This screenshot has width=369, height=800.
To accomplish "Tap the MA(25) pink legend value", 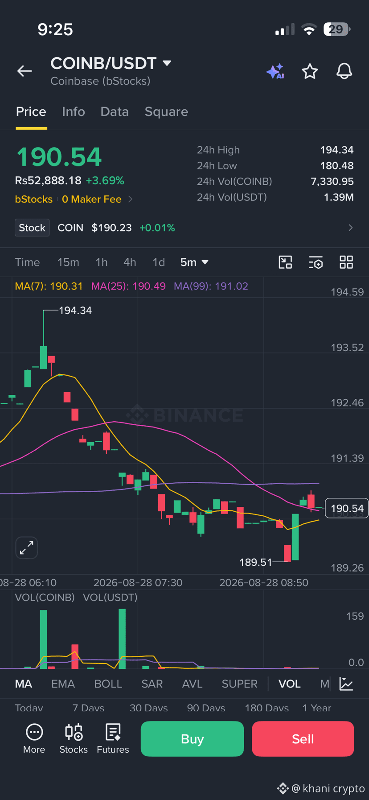I will point(128,286).
